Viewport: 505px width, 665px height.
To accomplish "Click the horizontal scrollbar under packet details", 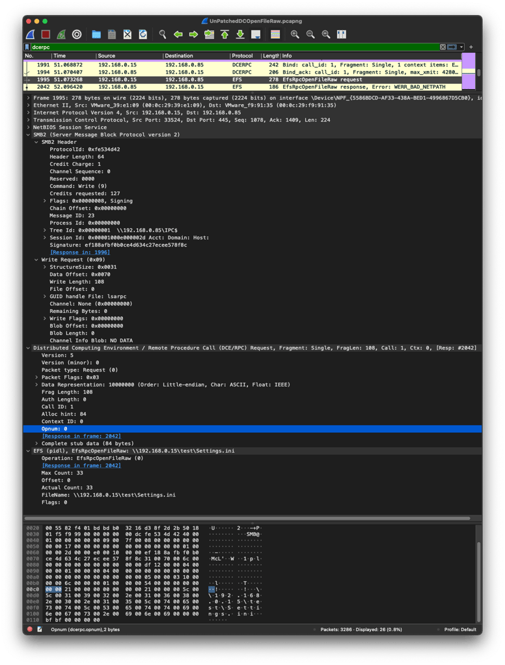I will click(x=247, y=518).
